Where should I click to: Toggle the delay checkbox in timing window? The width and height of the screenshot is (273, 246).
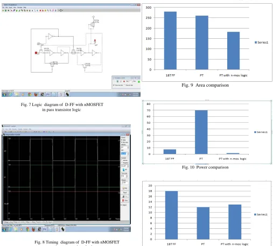(x=122, y=140)
